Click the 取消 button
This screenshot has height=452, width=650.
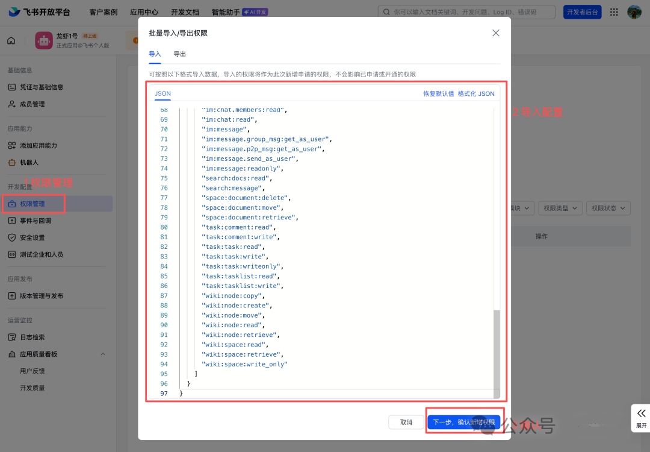406,422
